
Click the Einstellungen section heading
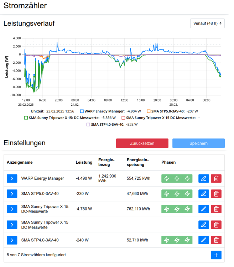(x=25, y=143)
